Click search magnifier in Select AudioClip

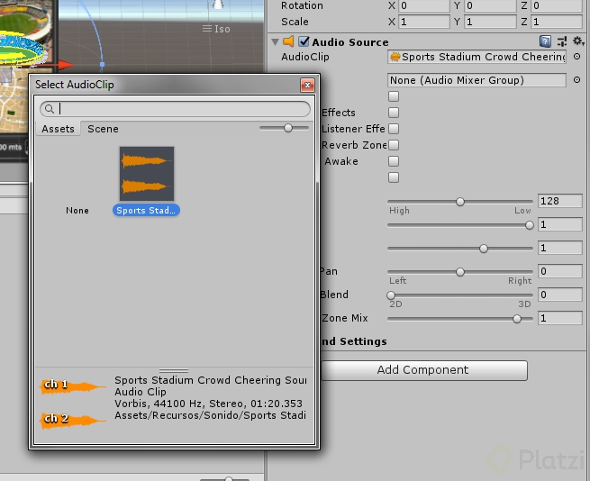click(x=50, y=109)
